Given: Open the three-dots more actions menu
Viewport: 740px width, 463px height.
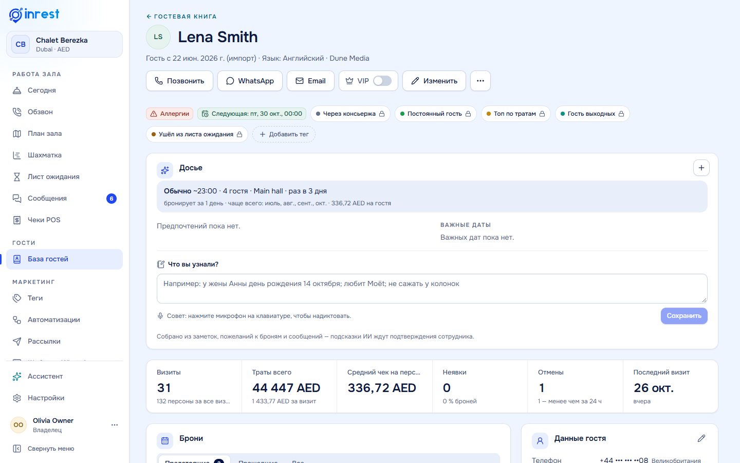Looking at the screenshot, I should pos(480,81).
